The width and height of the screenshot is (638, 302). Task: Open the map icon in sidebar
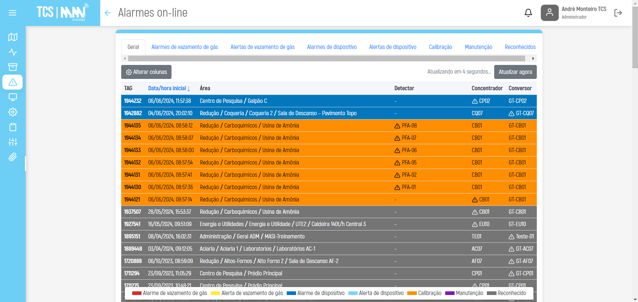coord(13,37)
